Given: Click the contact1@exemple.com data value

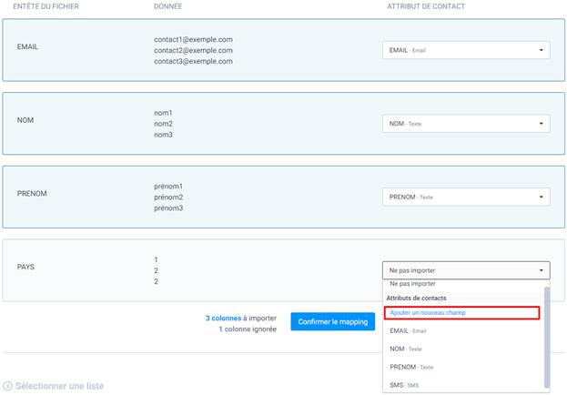Looking at the screenshot, I should [x=193, y=39].
